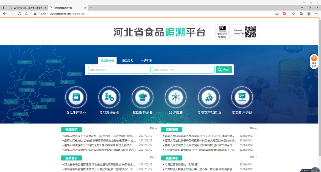321x172 pixels.
Task: Select the 餐饮服务企业 chef hat icon
Action: click(x=142, y=97)
